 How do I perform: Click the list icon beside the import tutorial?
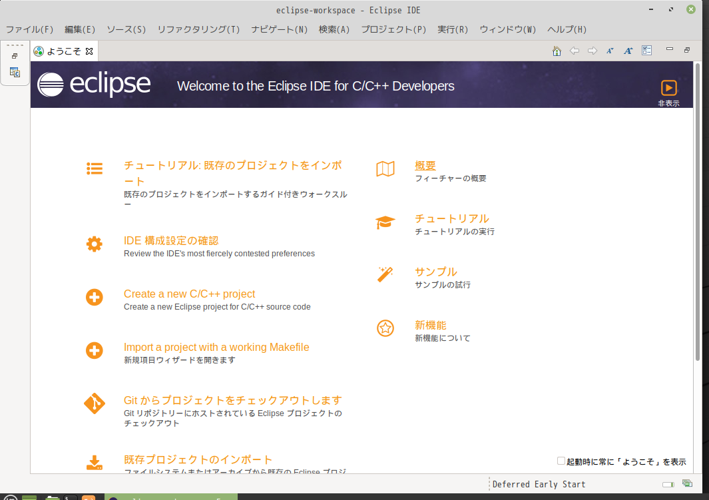(x=95, y=168)
